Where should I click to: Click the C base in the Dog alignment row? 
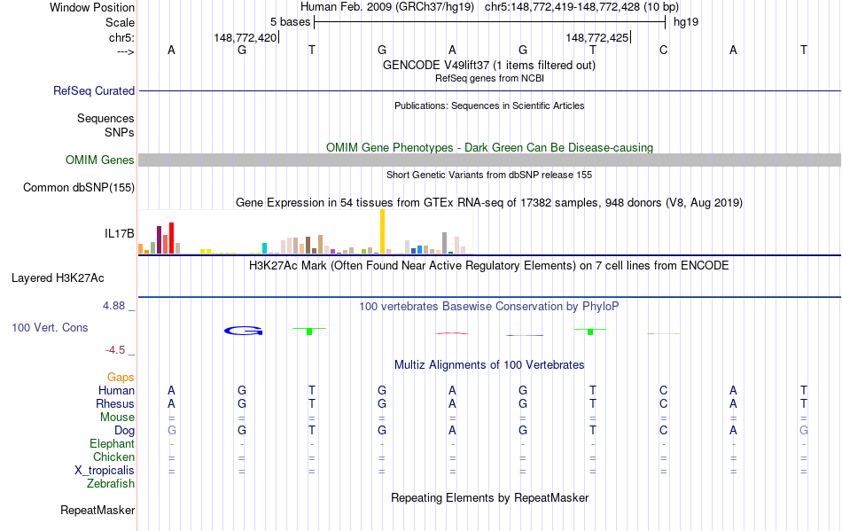(x=663, y=430)
